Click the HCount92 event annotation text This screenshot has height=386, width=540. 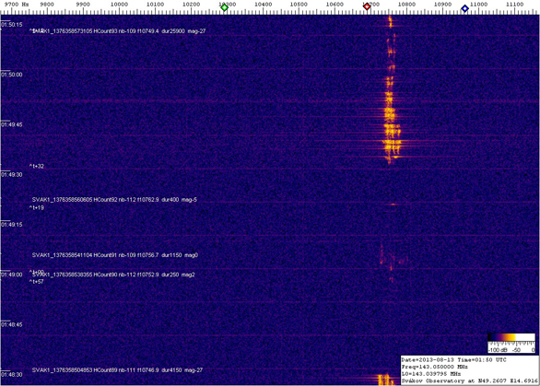point(114,200)
